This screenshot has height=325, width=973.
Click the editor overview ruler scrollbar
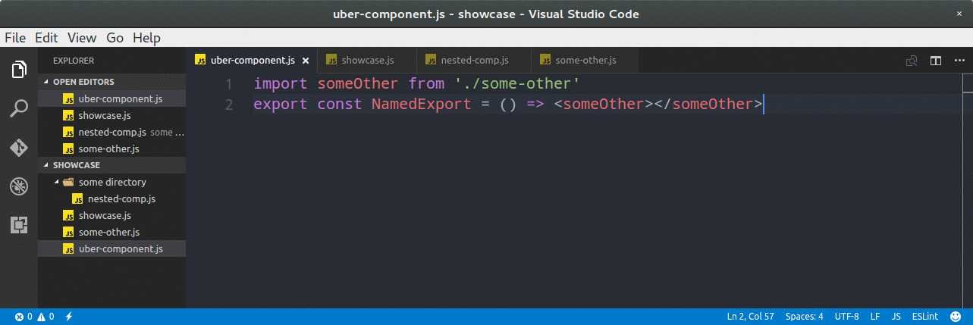click(x=968, y=189)
